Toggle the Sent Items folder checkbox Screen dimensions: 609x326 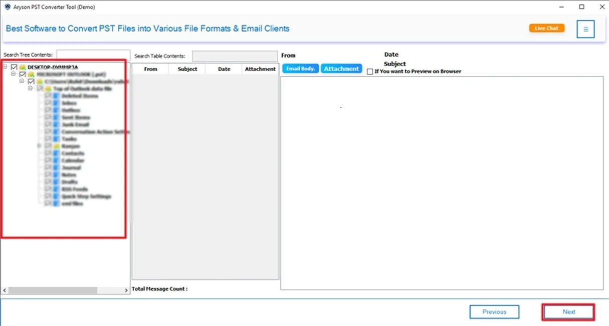pyautogui.click(x=48, y=117)
